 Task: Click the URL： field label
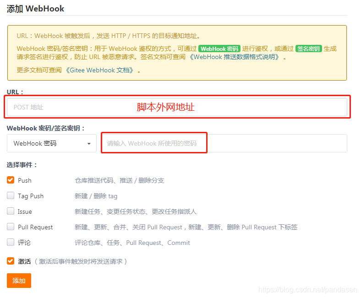coord(15,92)
